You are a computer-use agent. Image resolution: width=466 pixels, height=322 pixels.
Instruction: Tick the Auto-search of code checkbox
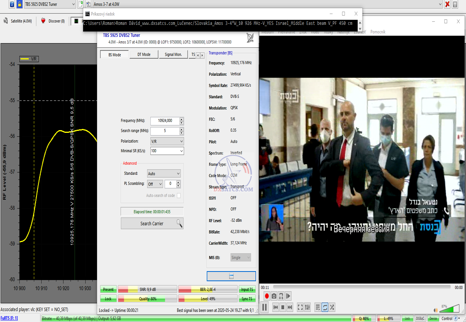(x=179, y=196)
